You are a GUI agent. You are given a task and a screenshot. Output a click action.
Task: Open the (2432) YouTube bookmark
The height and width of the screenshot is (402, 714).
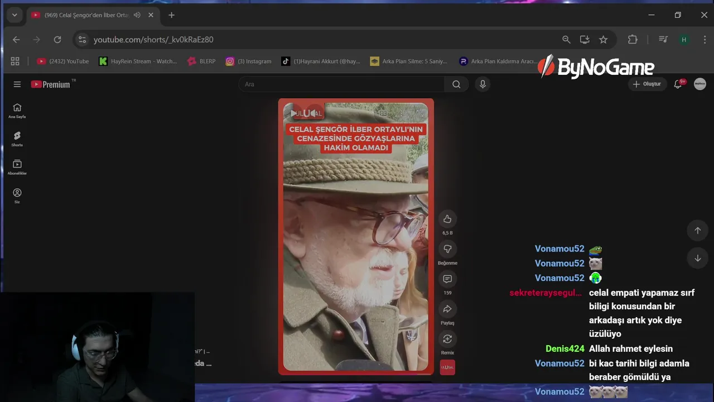coord(63,61)
